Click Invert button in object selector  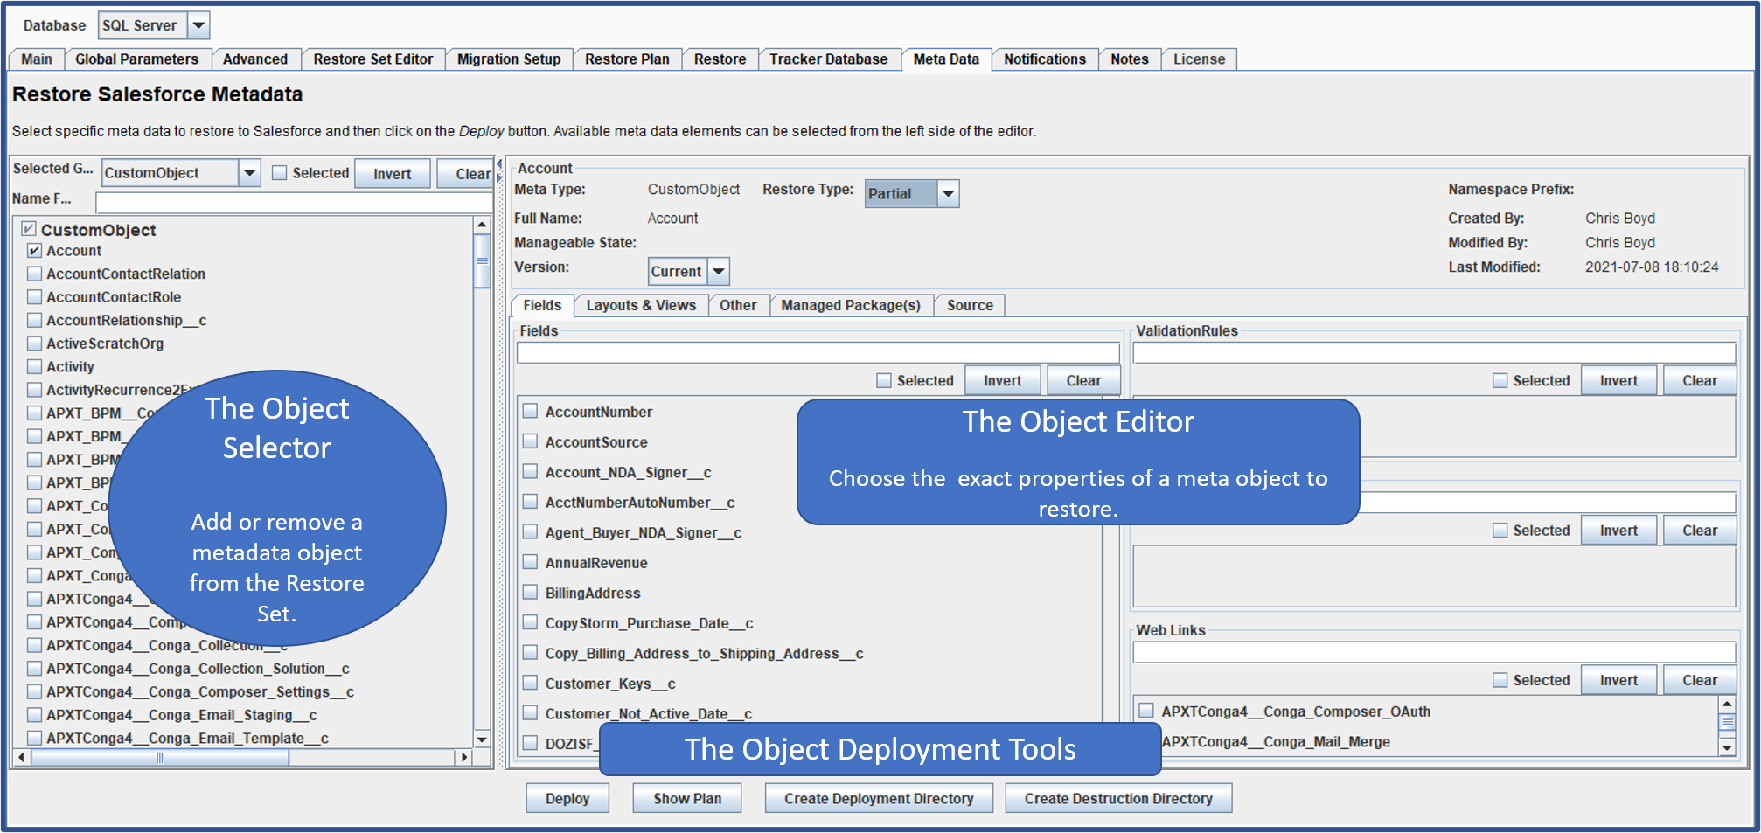point(393,174)
